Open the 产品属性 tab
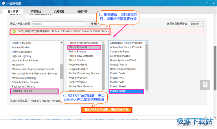 tap(36, 12)
